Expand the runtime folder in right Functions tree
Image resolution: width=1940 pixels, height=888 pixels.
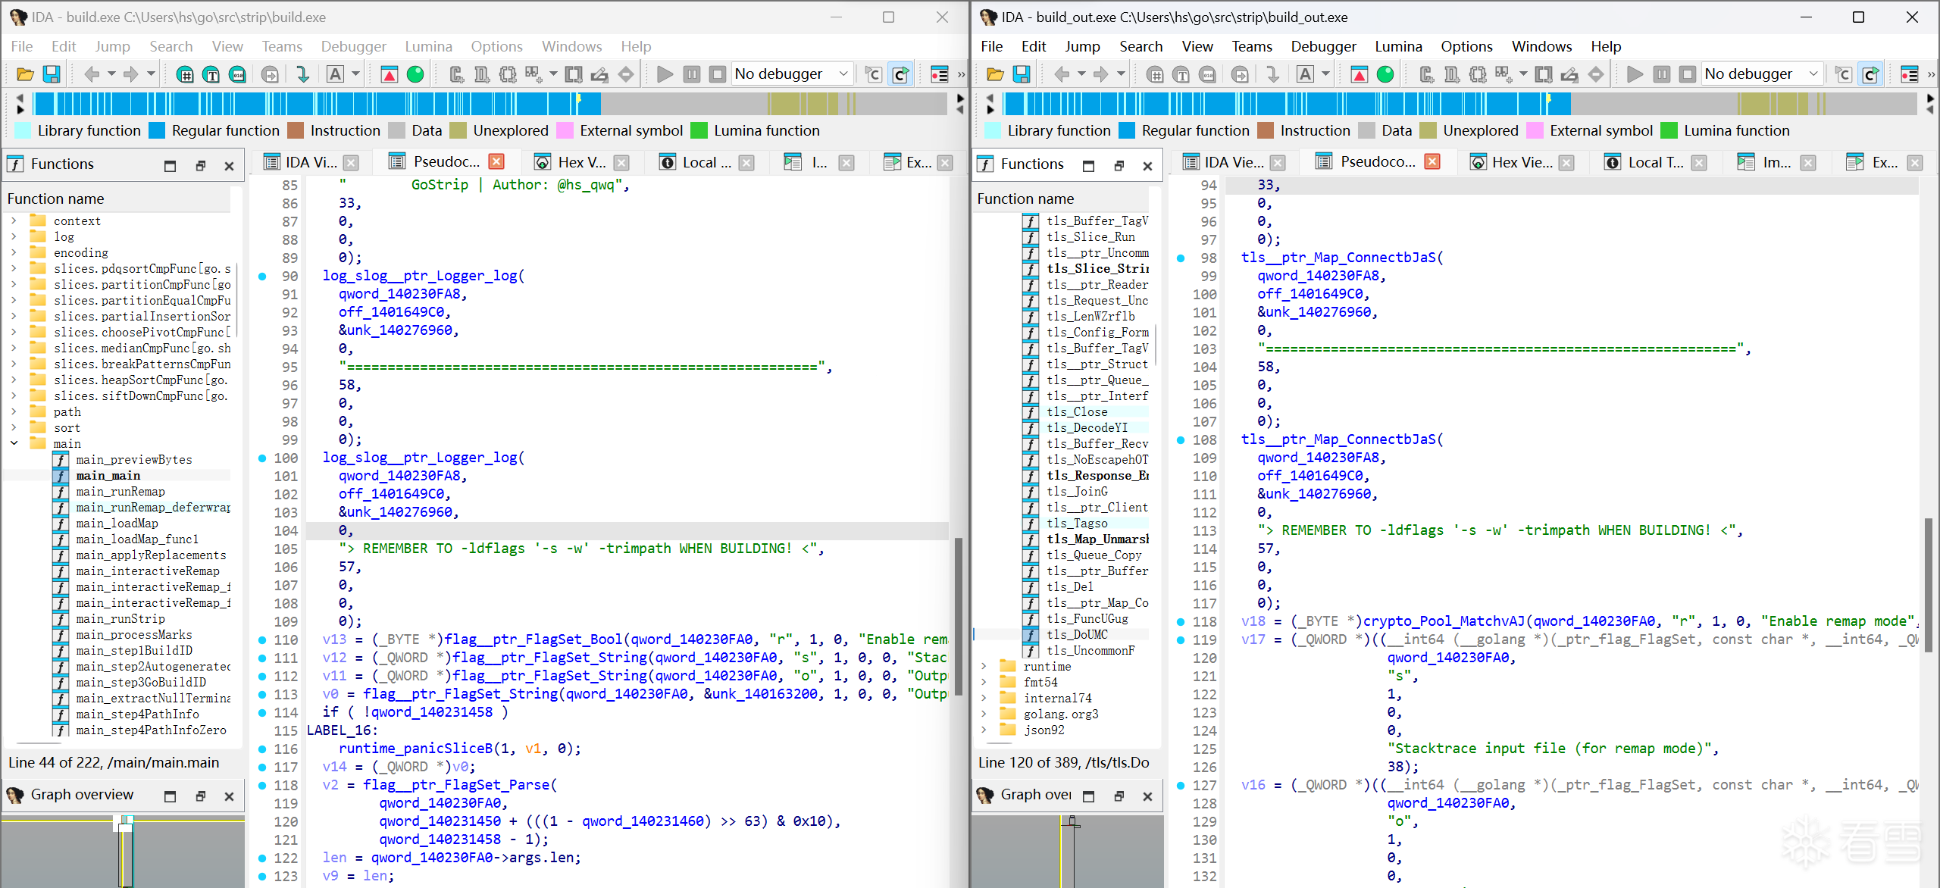point(984,666)
